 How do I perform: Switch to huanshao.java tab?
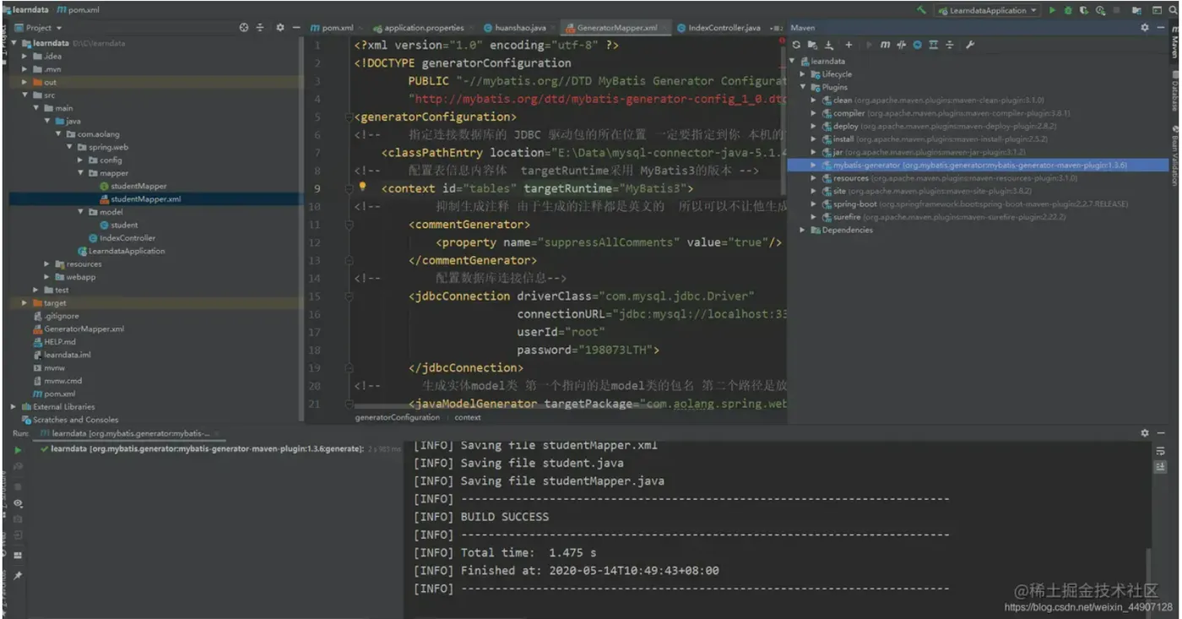(520, 28)
